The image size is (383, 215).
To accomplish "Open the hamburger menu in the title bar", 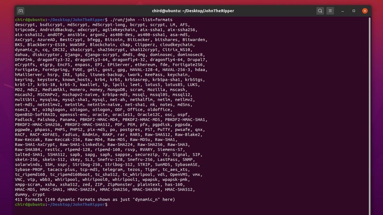I will 331,11.
